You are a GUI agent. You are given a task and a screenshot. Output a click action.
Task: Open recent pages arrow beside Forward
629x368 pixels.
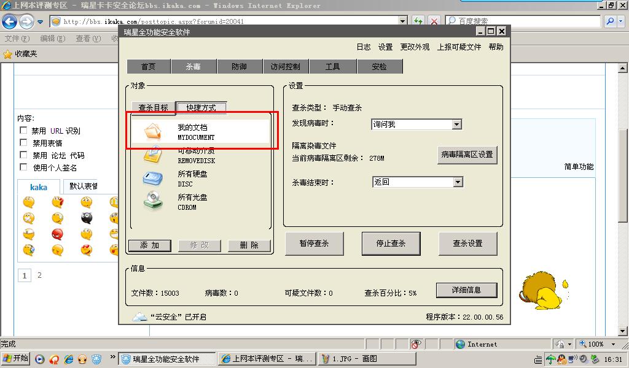pos(40,21)
